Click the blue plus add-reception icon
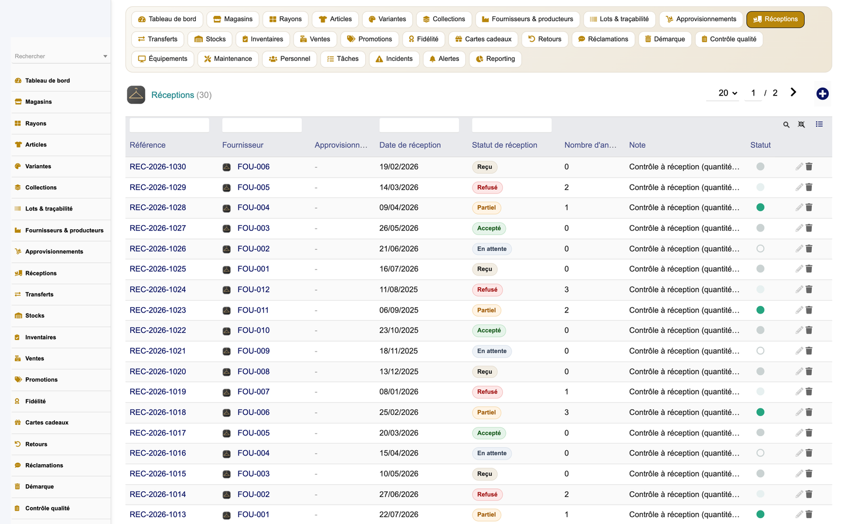847x524 pixels. (x=822, y=94)
